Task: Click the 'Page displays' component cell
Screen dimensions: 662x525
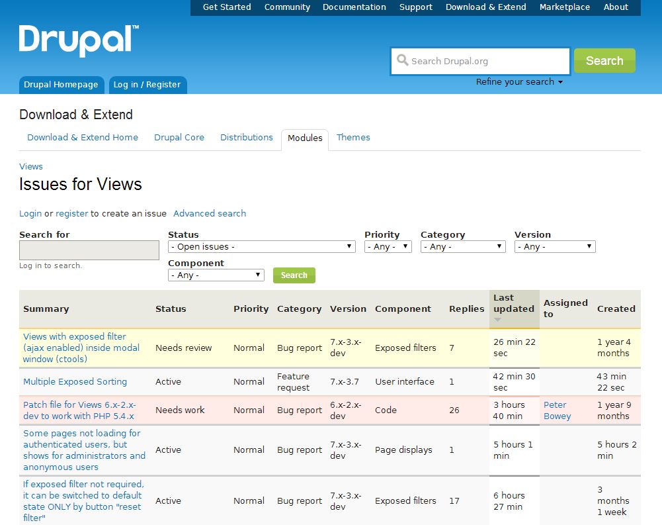Action: click(403, 450)
